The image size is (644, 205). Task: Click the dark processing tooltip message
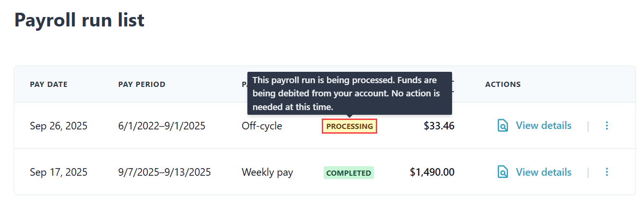coord(349,94)
